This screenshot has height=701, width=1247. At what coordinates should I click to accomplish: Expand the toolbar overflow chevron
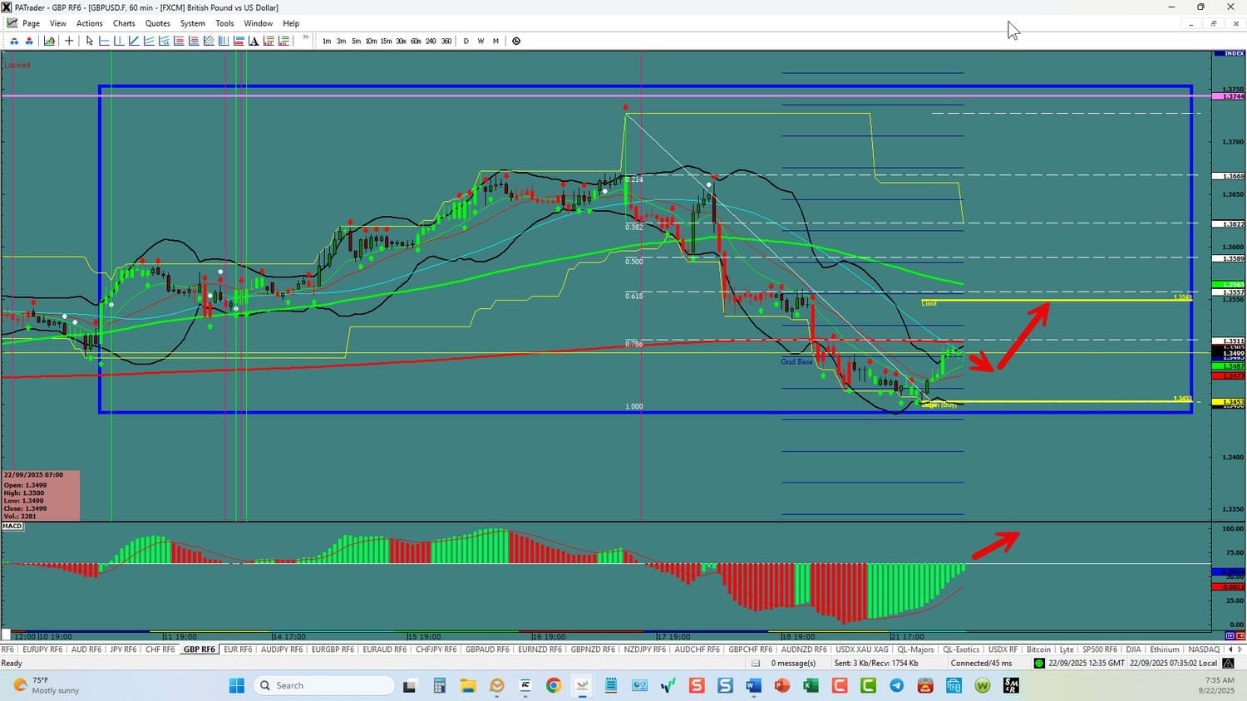coord(306,38)
